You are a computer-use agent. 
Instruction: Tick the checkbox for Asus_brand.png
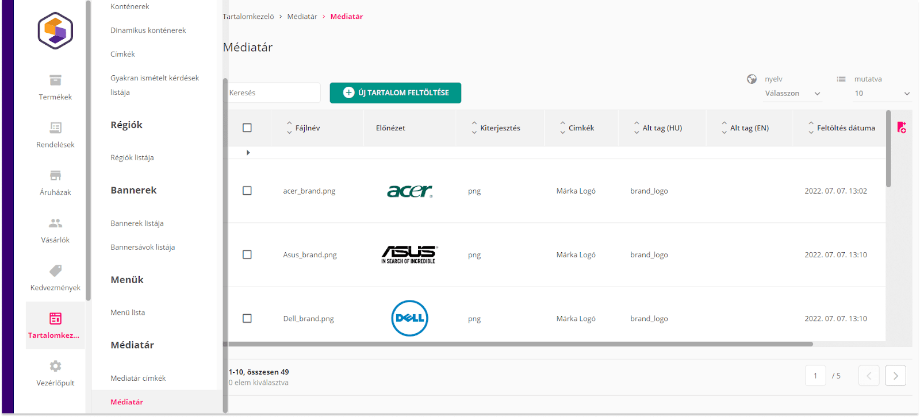tap(247, 254)
